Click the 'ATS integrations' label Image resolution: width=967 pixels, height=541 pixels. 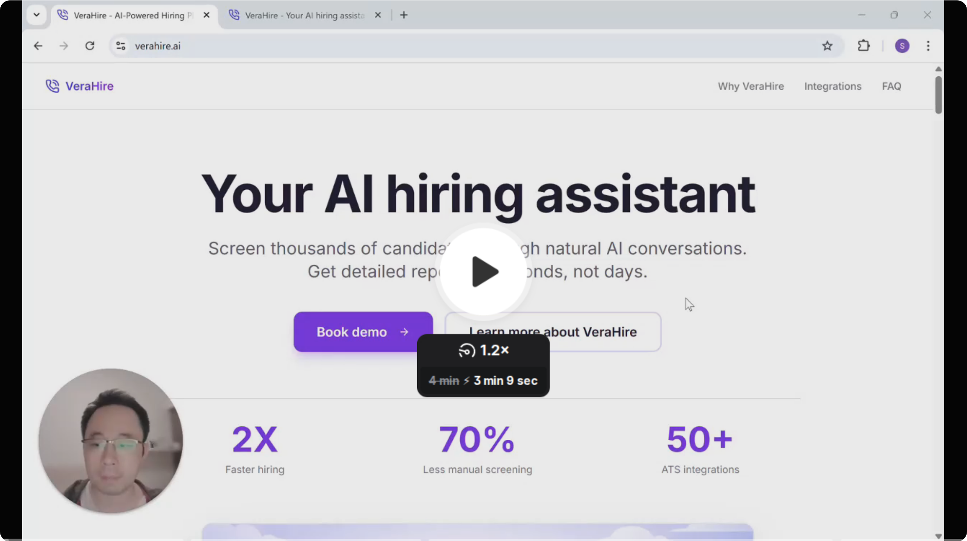(x=700, y=470)
